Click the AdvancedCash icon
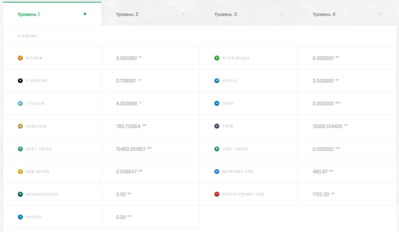This screenshot has width=399, height=232. coord(20,194)
